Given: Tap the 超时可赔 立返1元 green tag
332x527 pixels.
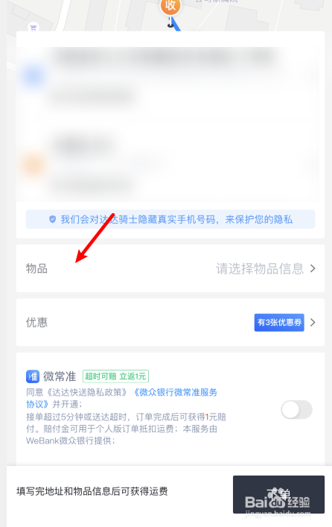Looking at the screenshot, I should point(115,376).
